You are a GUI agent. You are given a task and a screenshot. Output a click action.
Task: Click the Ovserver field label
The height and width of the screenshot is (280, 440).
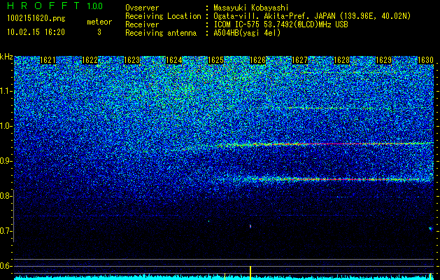pos(142,8)
